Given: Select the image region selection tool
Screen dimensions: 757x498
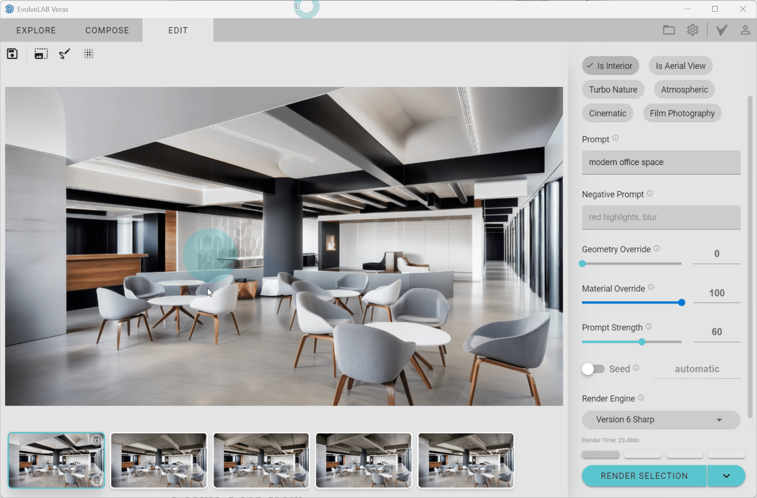Looking at the screenshot, I should click(41, 54).
